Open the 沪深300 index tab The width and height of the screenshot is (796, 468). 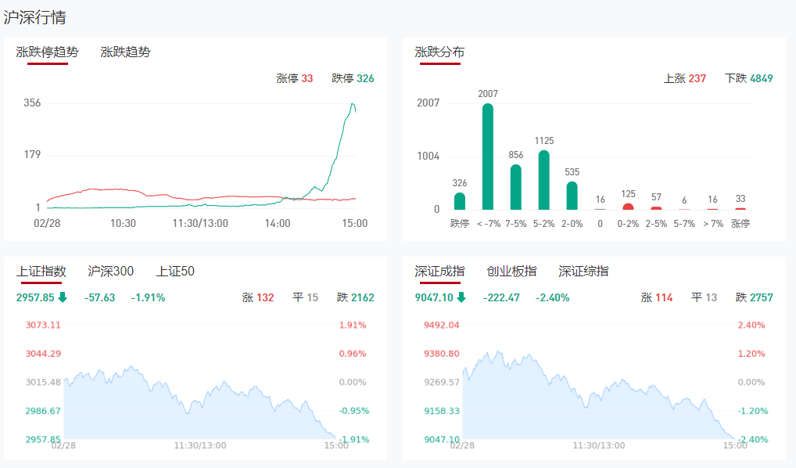click(x=110, y=272)
